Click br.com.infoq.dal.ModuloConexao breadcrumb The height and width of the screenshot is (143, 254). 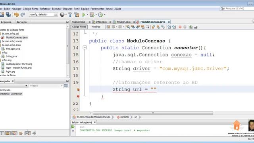tap(93, 117)
